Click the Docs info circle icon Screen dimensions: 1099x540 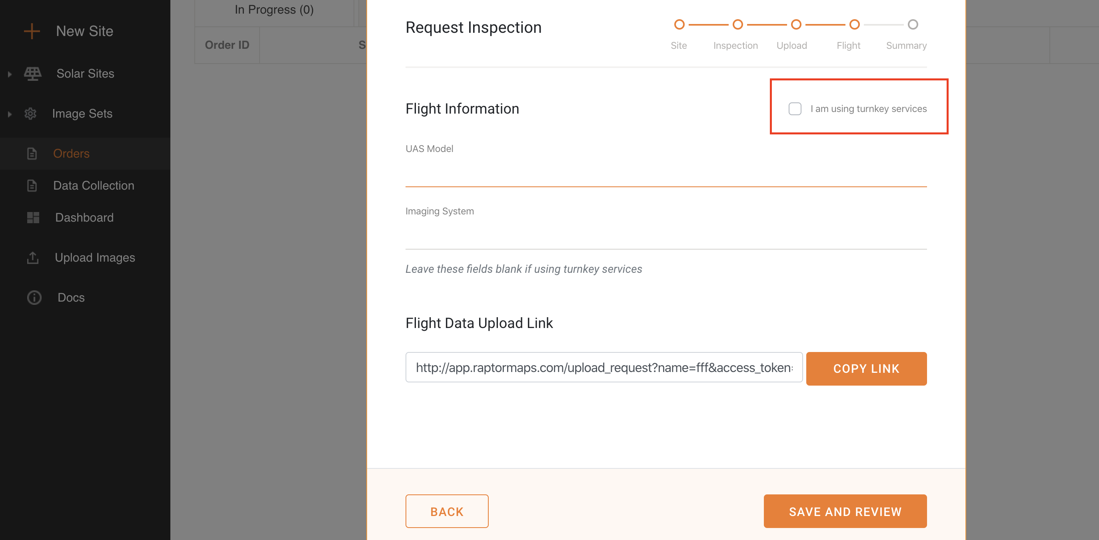click(34, 297)
